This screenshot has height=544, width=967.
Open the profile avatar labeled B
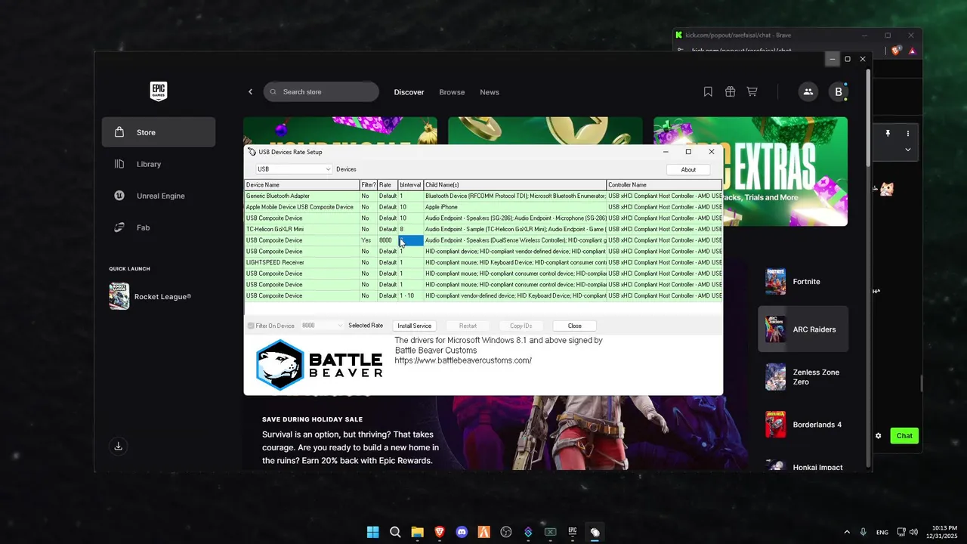pos(838,92)
